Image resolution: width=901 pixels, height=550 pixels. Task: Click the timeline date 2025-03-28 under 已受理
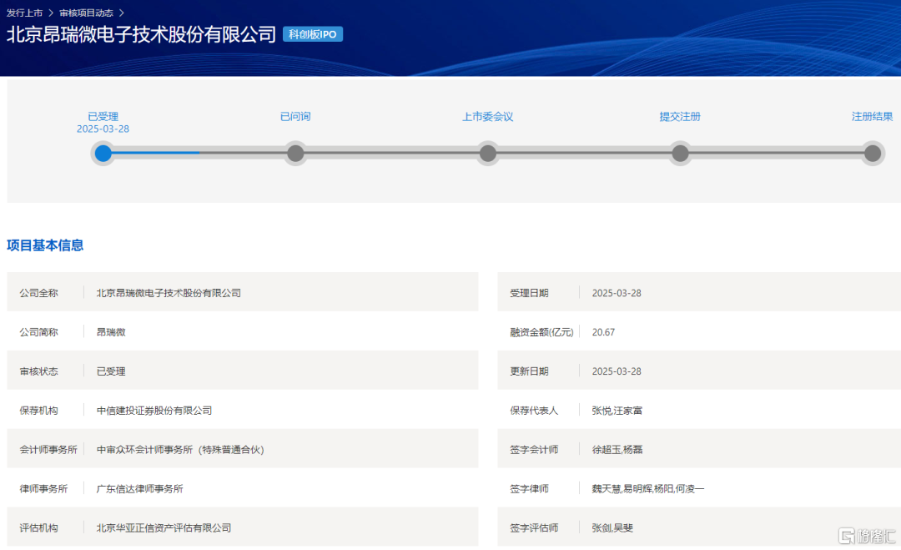pyautogui.click(x=103, y=129)
